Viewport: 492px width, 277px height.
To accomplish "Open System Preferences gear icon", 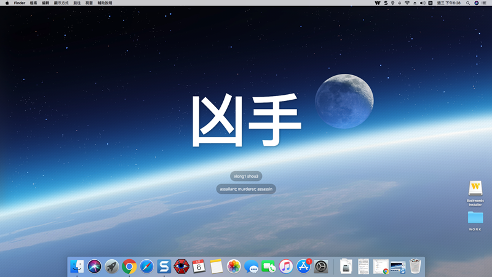I will tap(321, 266).
